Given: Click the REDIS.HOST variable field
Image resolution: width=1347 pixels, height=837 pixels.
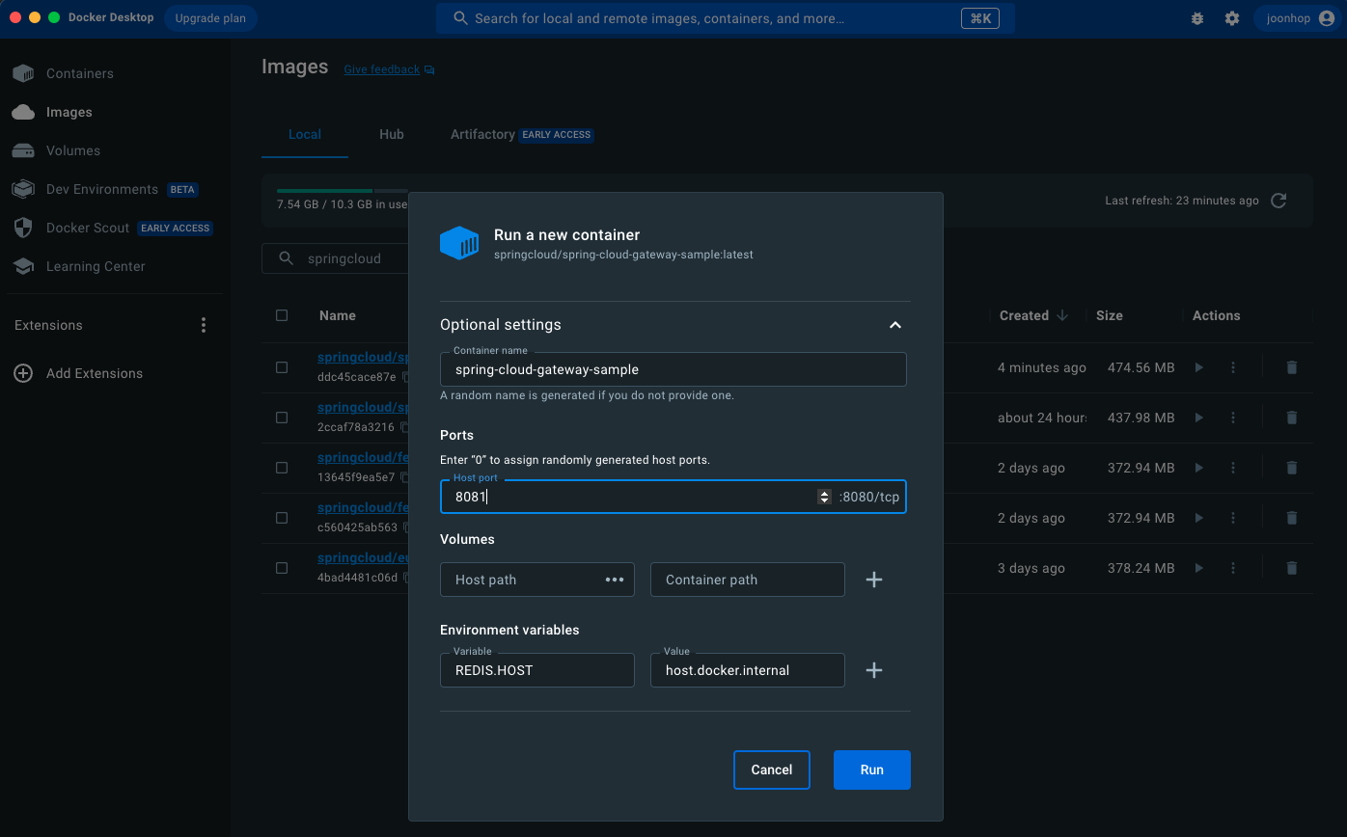Looking at the screenshot, I should [537, 670].
